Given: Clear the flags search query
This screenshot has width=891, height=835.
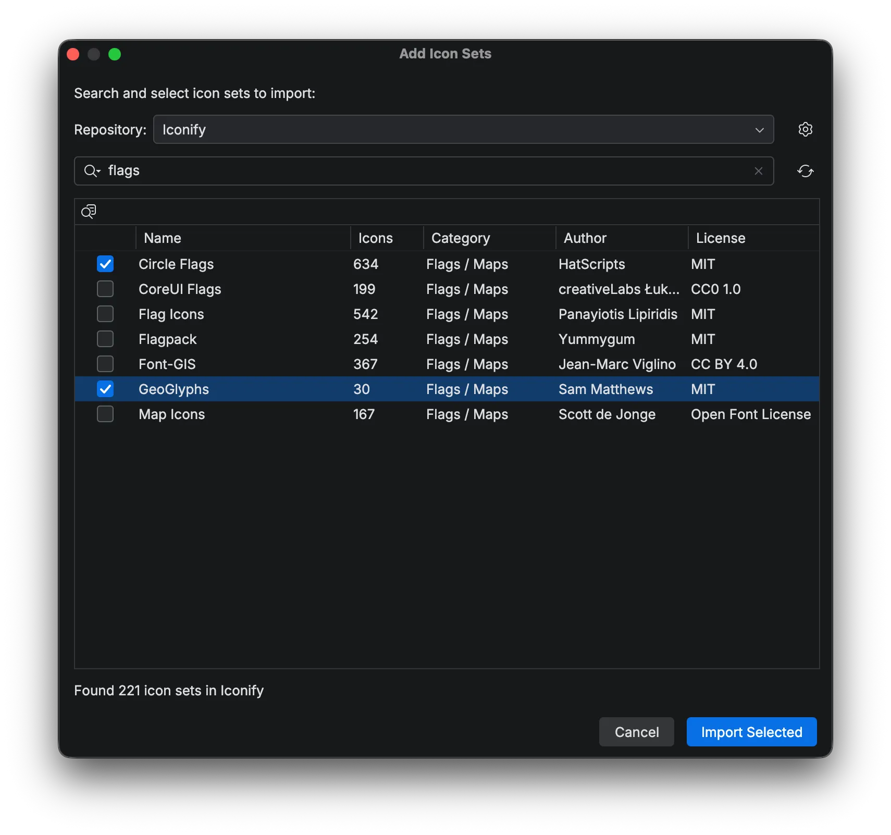Looking at the screenshot, I should pos(759,171).
